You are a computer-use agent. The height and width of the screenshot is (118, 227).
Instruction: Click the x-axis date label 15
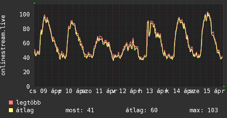pyautogui.click(x=207, y=91)
